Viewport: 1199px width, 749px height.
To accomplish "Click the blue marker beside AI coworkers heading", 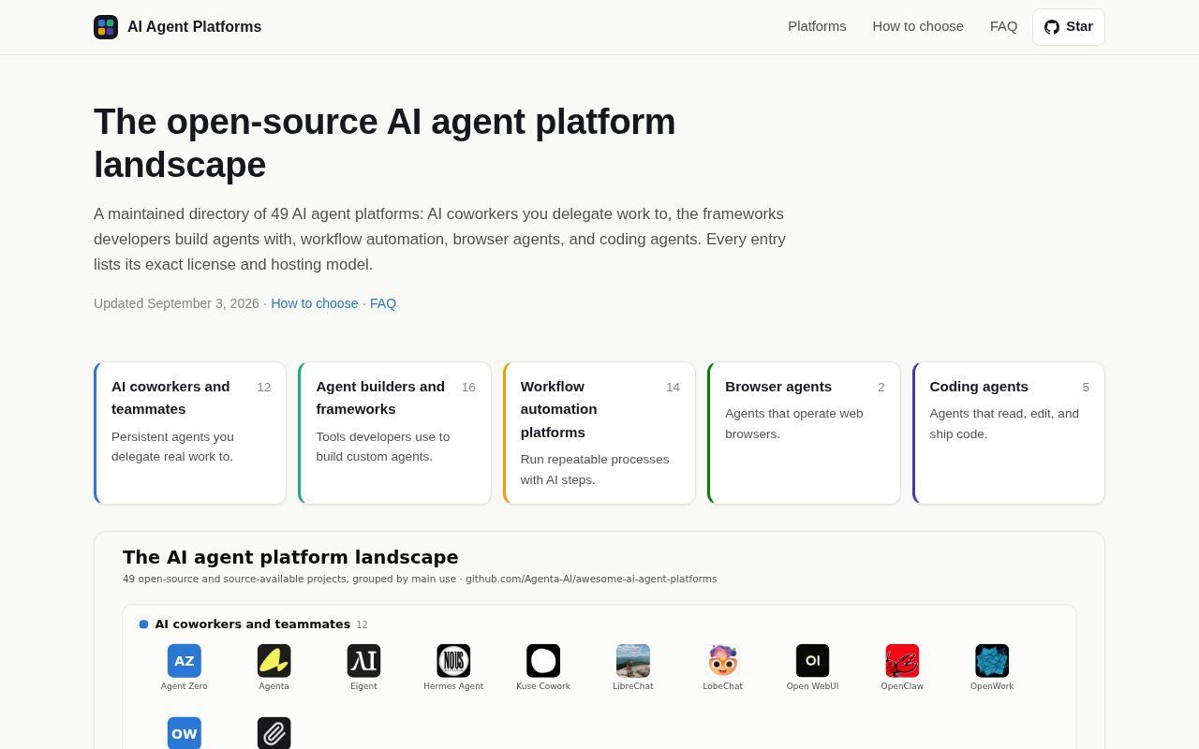I will pyautogui.click(x=143, y=624).
